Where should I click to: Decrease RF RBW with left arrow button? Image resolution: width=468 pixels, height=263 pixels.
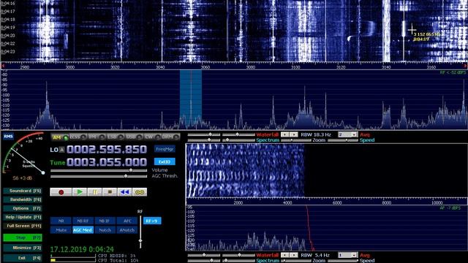pos(285,134)
